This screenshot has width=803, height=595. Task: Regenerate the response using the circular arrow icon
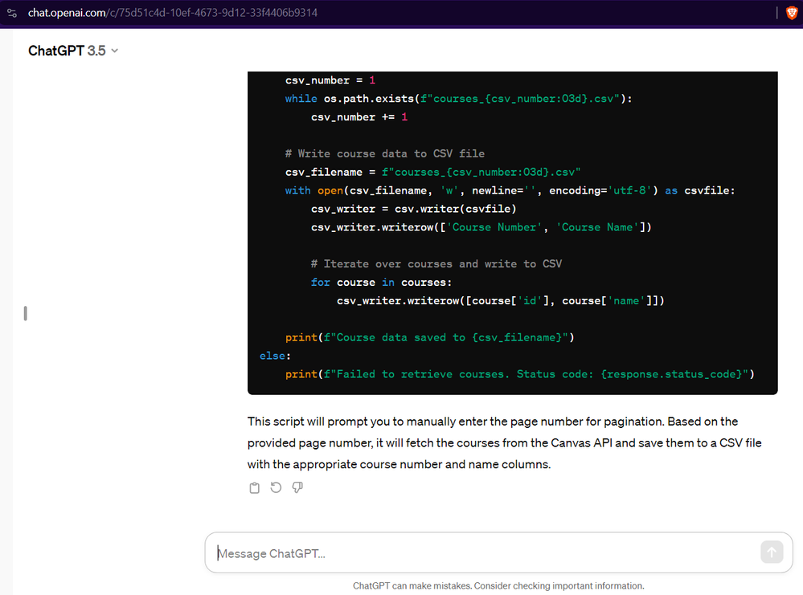point(276,487)
